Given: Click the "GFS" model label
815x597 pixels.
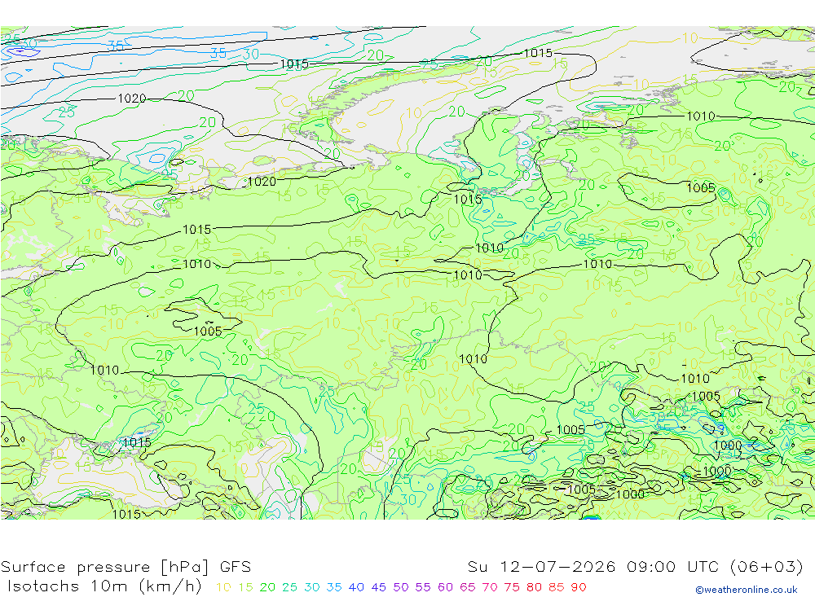Looking at the screenshot, I should (235, 567).
